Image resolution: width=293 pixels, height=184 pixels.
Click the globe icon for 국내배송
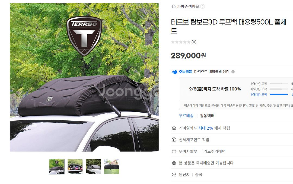tap(174, 163)
